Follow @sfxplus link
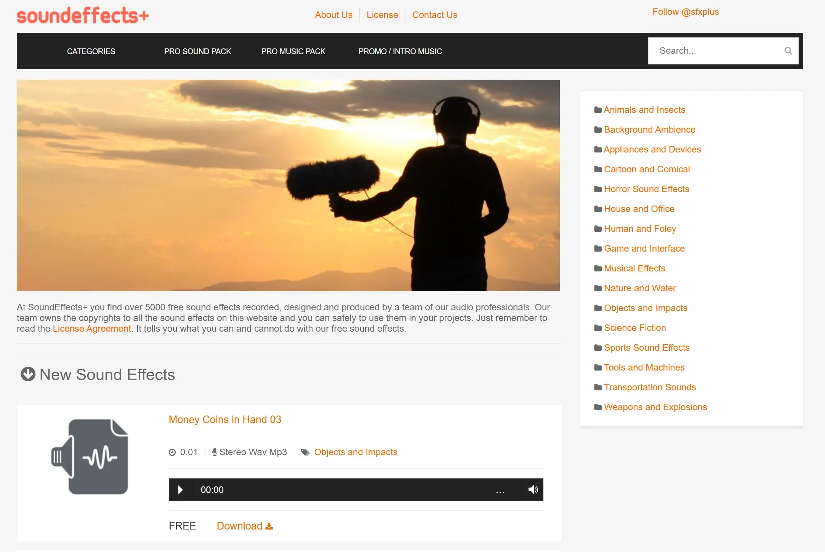This screenshot has width=825, height=552. [x=685, y=12]
